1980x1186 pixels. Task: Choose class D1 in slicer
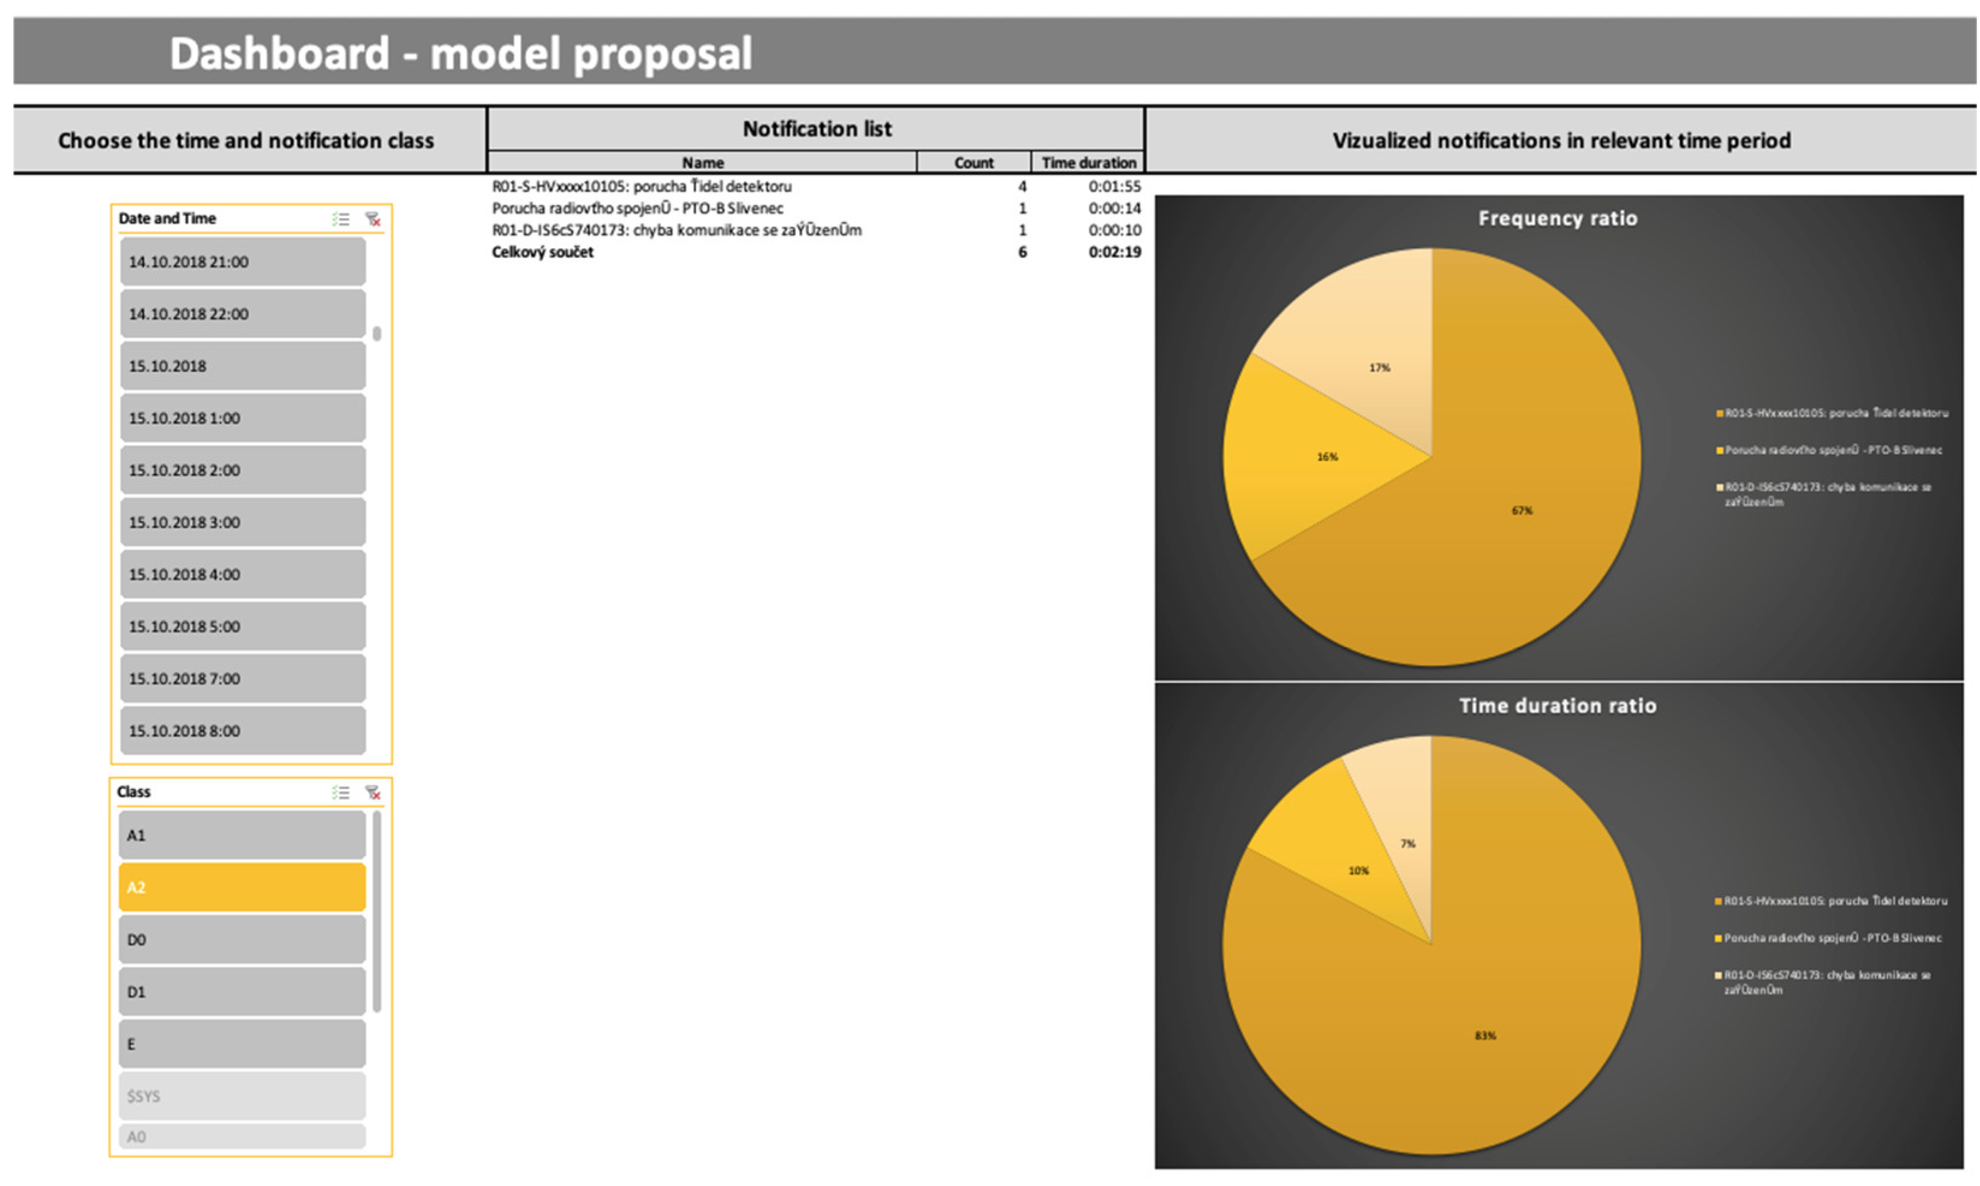(x=242, y=991)
